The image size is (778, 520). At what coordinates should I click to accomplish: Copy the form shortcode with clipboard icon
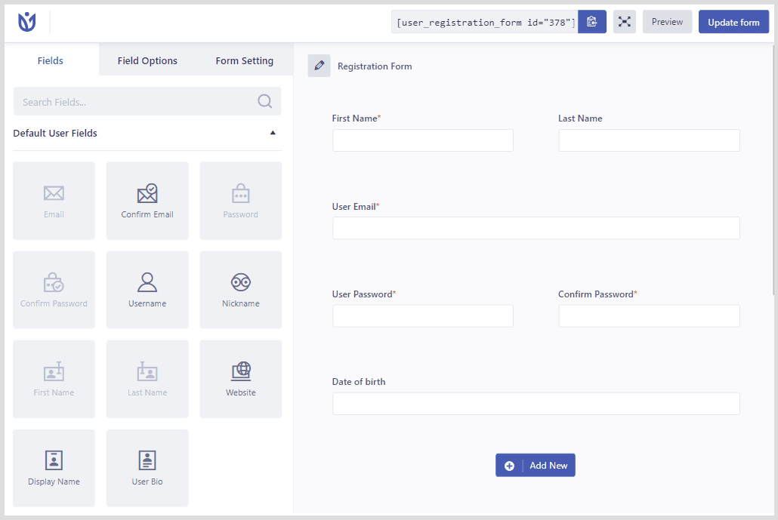pos(592,22)
